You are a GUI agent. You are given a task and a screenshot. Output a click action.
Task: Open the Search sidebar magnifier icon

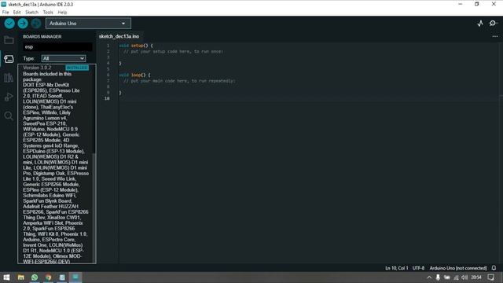[9, 116]
